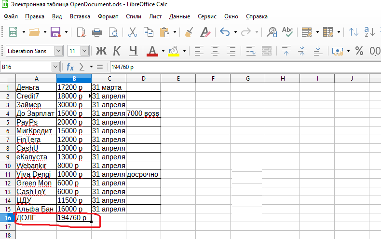Export directly as PDF icon

81,32
